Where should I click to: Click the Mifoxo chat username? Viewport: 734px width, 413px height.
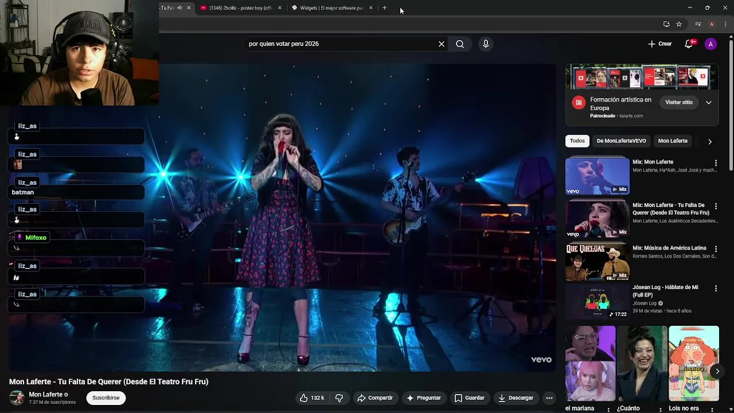pos(36,237)
